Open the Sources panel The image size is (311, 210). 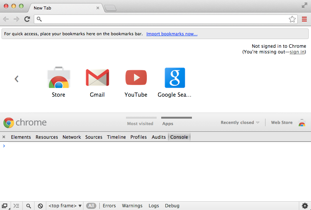(94, 137)
